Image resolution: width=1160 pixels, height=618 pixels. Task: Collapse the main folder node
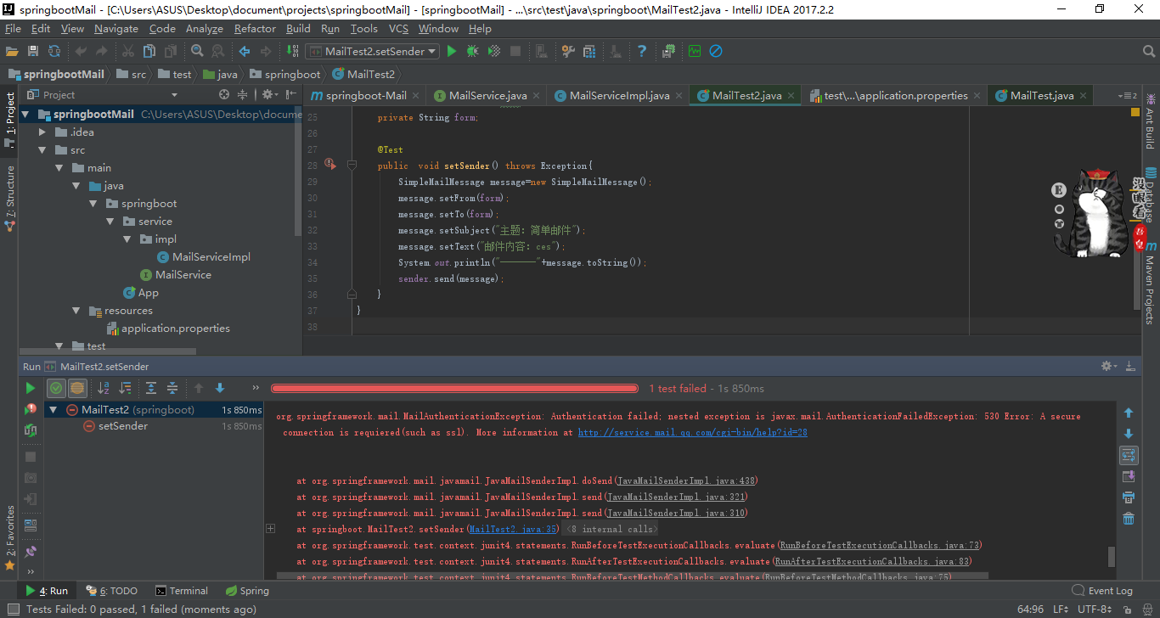pyautogui.click(x=59, y=167)
